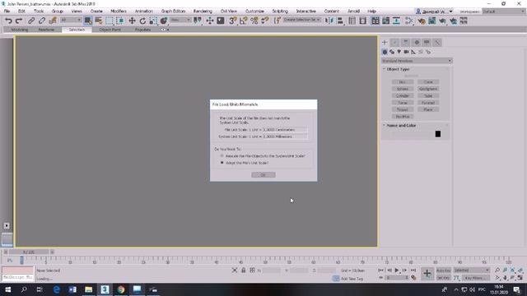Click the Unlink Selection icon
The width and height of the screenshot is (527, 296).
pos(42,21)
